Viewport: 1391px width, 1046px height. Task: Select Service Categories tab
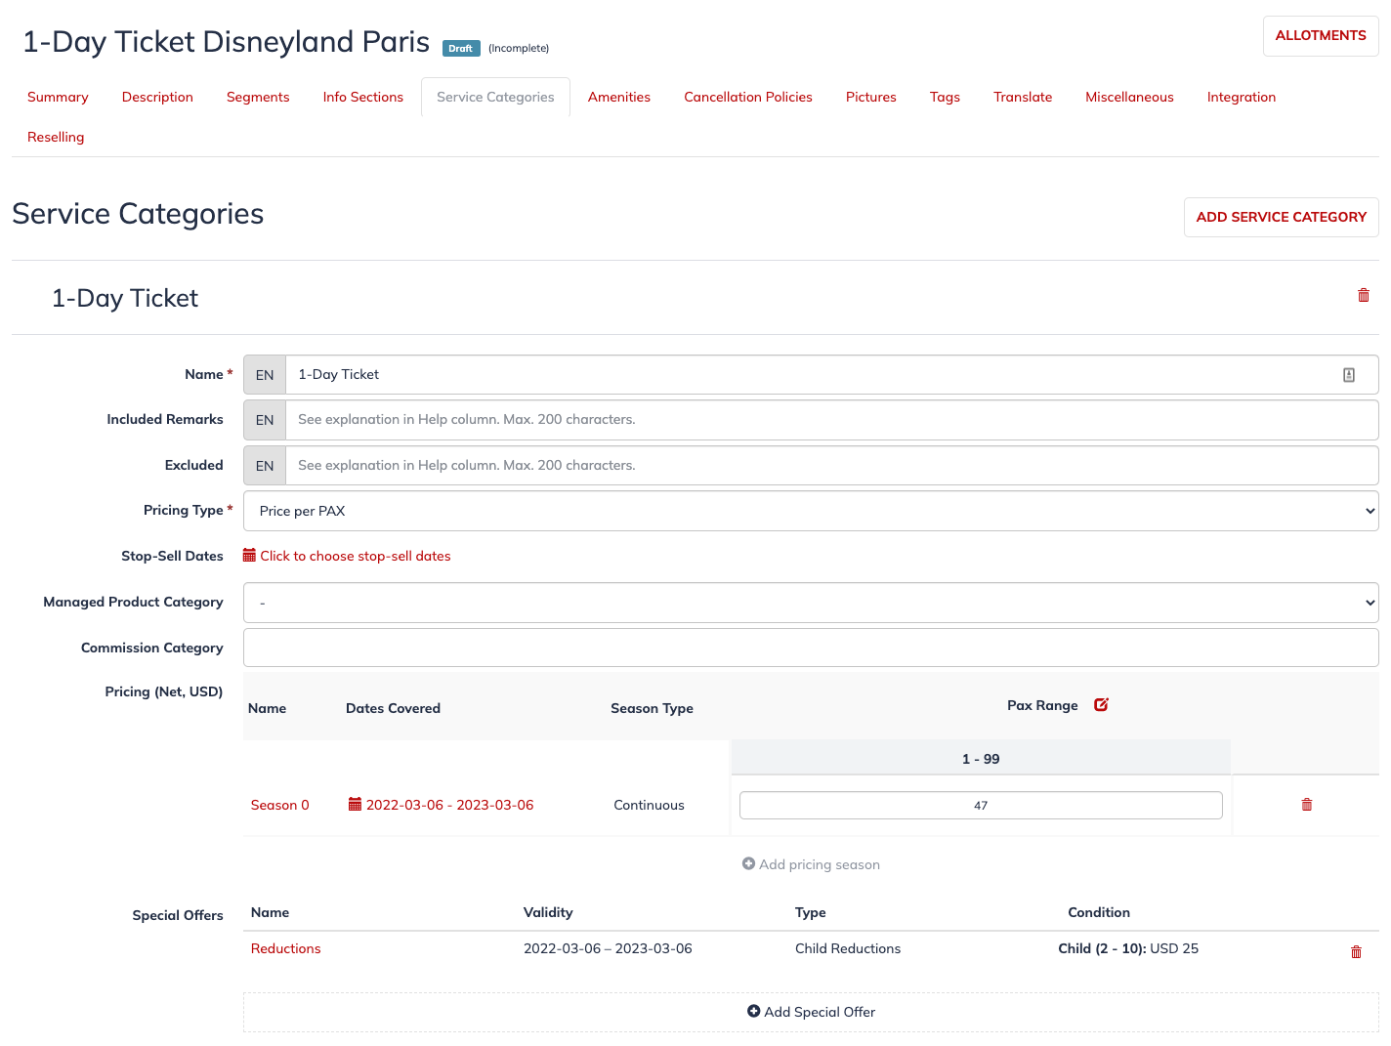[x=495, y=97]
